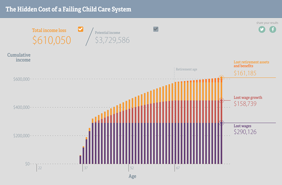Click the purple lost wages endpoint marker
The width and height of the screenshot is (282, 185).
pyautogui.click(x=221, y=123)
